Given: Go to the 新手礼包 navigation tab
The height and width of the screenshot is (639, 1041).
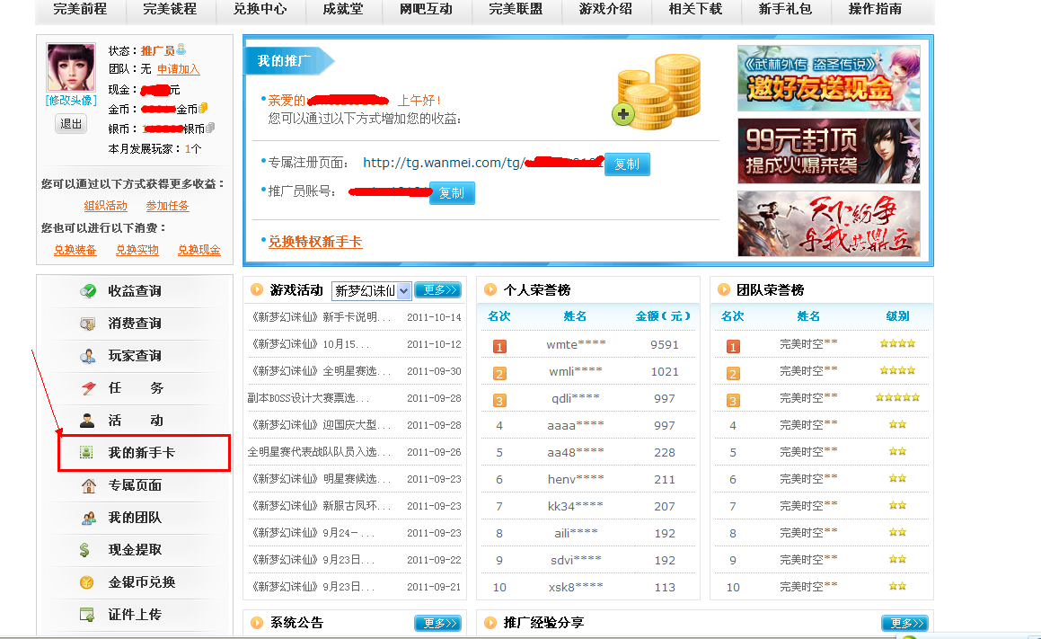Looking at the screenshot, I should (785, 10).
